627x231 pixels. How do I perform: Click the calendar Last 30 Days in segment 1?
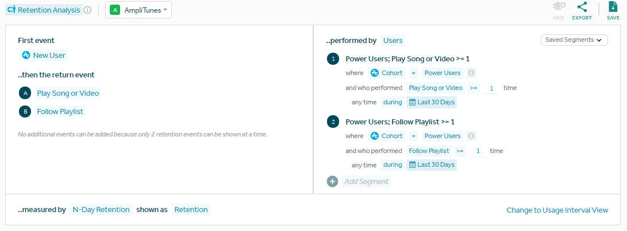click(432, 102)
